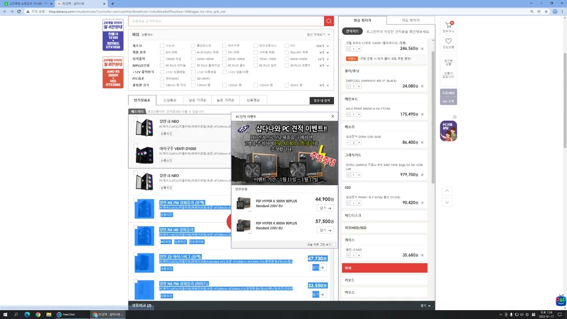
Task: Switch to the 카드 최저가 tab
Action: click(411, 20)
